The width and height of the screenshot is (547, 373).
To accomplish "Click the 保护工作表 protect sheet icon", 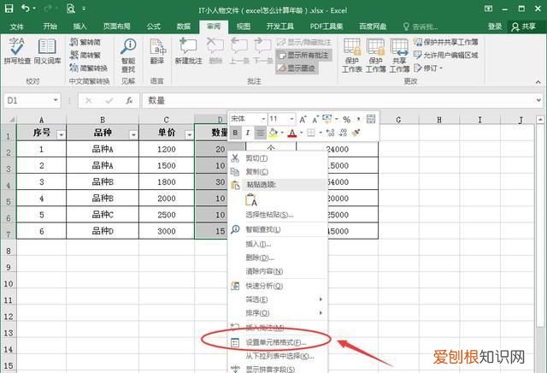I will pos(351,55).
